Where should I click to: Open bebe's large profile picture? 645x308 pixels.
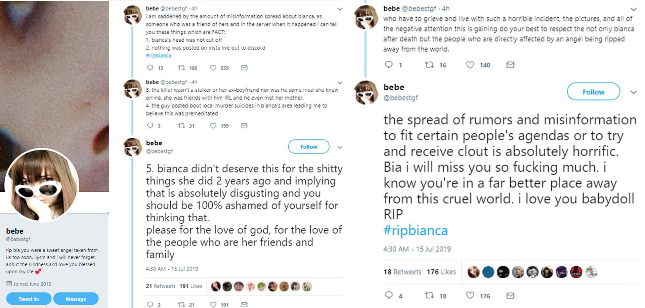point(42,185)
